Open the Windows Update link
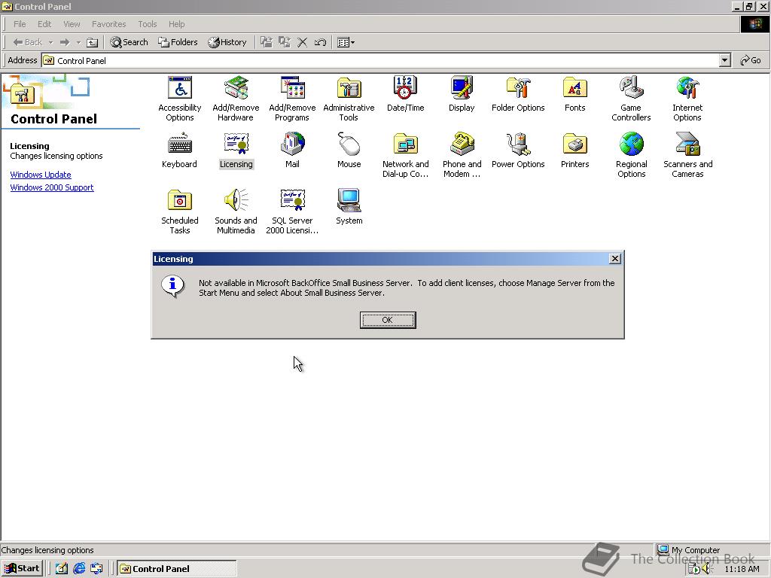The image size is (771, 578). (x=41, y=175)
